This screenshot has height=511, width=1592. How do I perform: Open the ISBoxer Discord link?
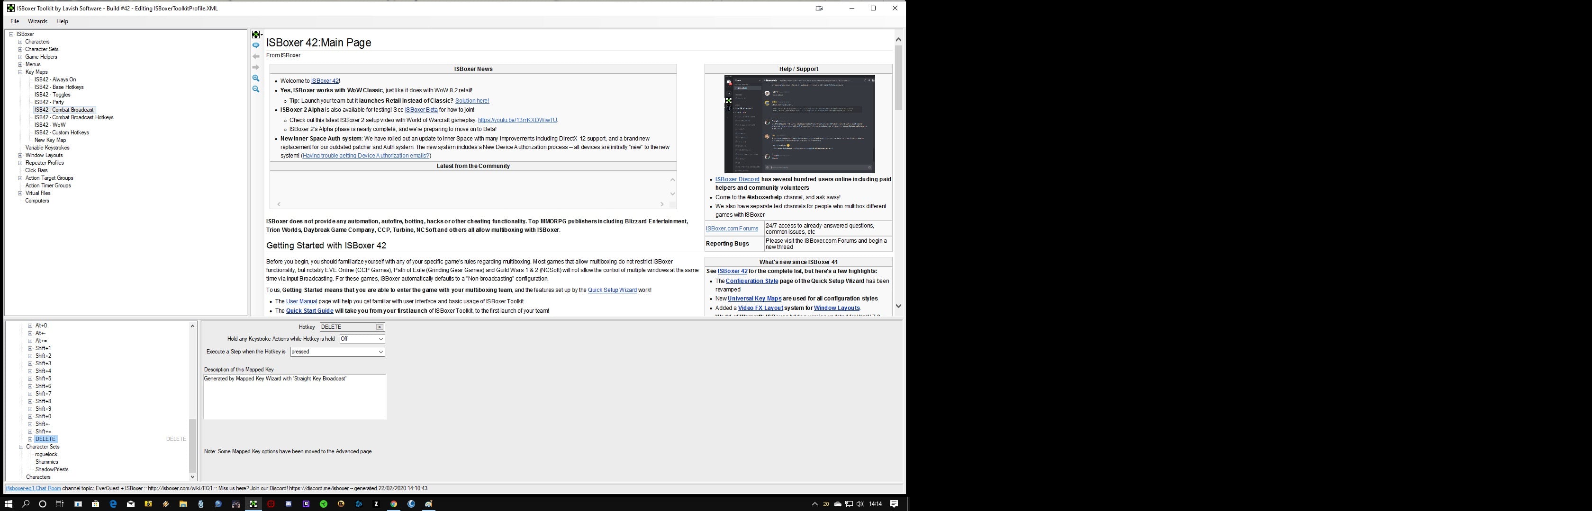click(x=737, y=180)
